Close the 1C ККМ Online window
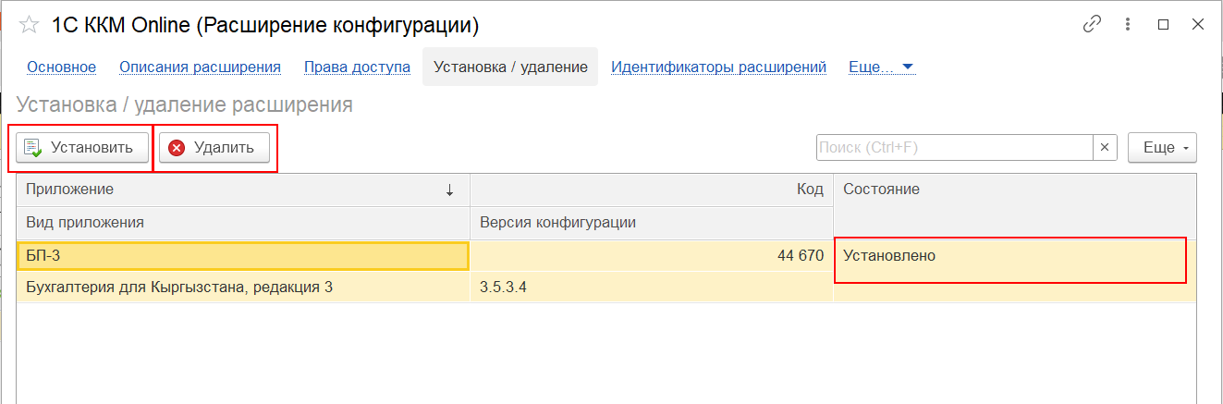Screen dimensions: 1223x404 tap(1198, 25)
